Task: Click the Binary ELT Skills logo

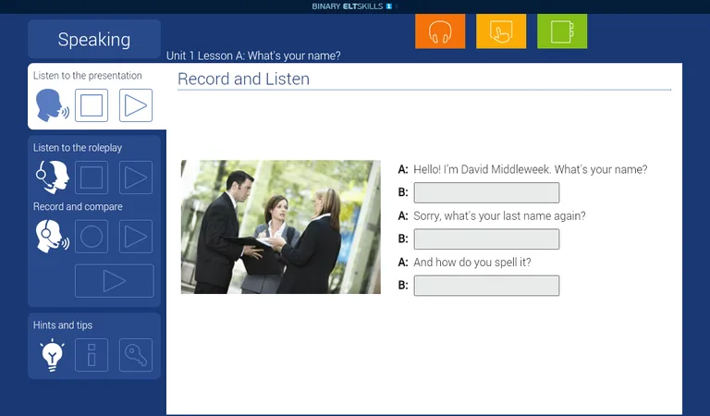Action: point(352,6)
